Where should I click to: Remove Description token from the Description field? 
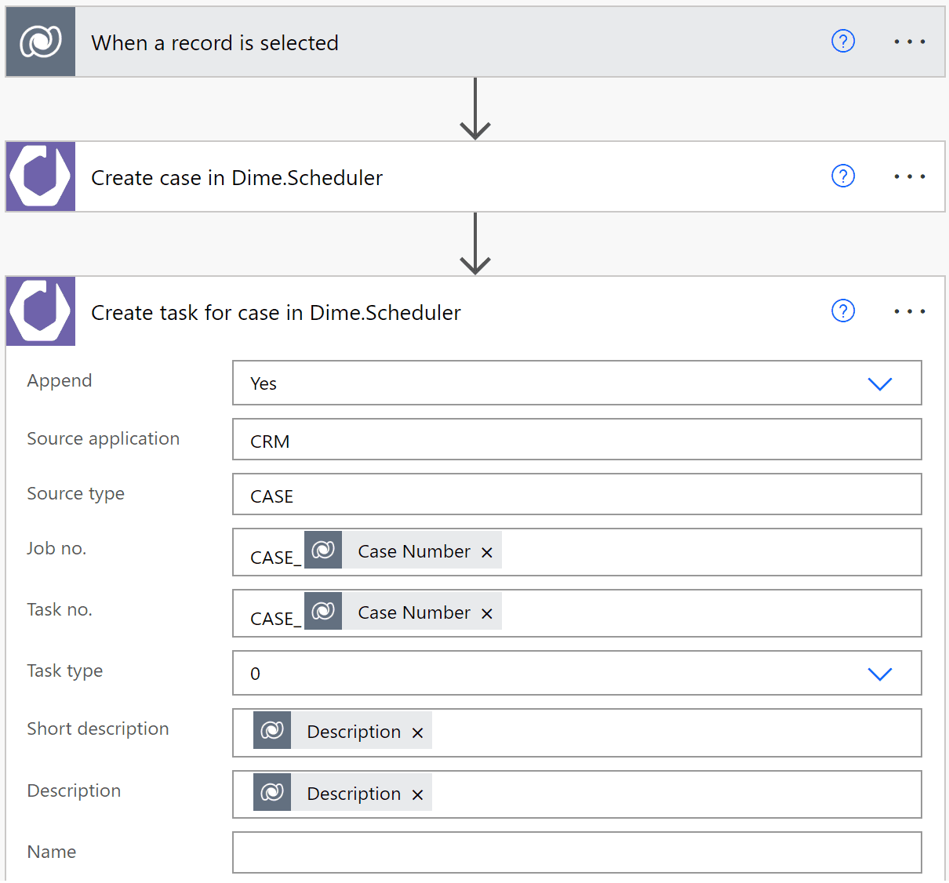click(x=418, y=795)
